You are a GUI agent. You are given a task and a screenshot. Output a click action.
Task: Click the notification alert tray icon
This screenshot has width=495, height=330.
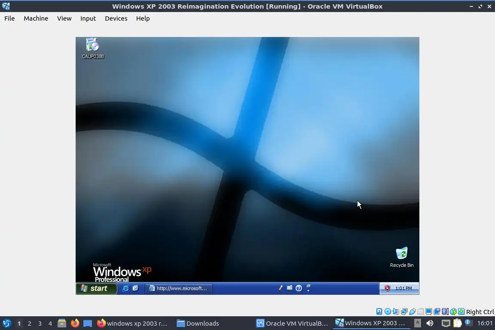[469, 323]
